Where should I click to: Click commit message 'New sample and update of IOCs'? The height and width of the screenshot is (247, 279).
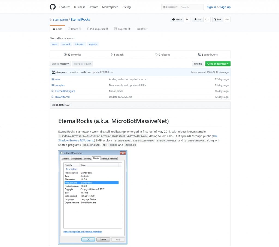[x=128, y=85]
